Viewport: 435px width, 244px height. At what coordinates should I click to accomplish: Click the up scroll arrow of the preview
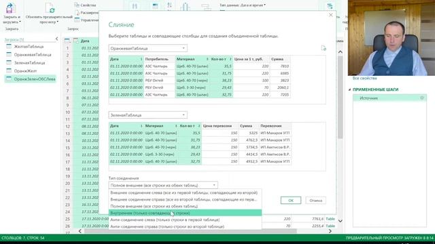340,52
